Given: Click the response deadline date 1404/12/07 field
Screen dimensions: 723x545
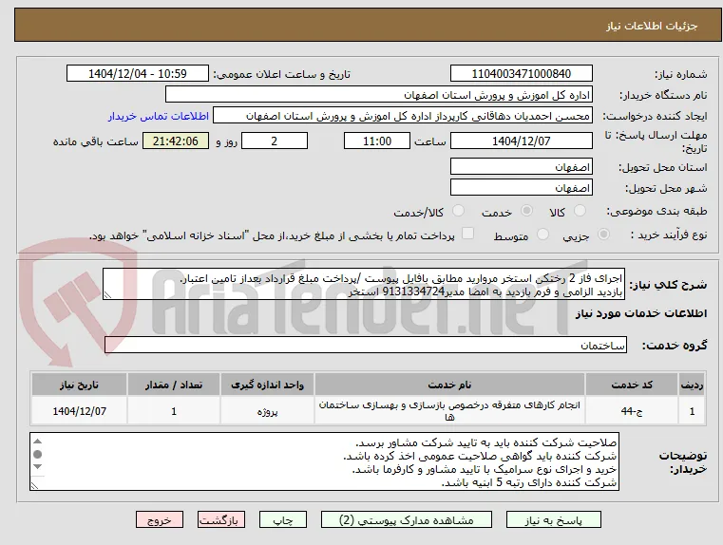Looking at the screenshot, I should click(521, 141).
